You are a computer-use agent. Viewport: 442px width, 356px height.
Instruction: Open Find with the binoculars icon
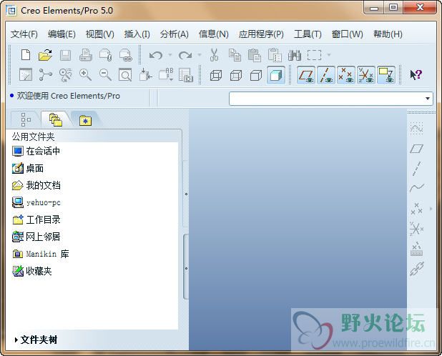coord(295,55)
